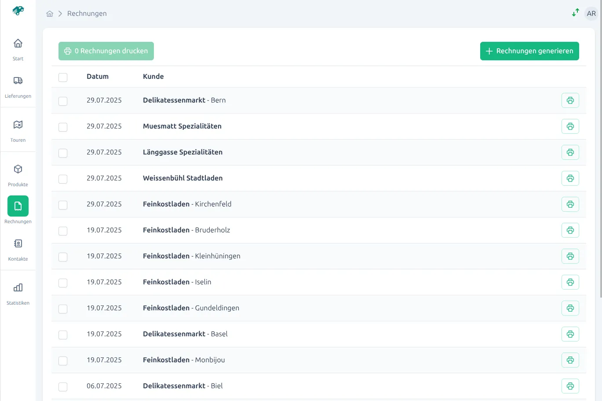The height and width of the screenshot is (401, 602).
Task: Open the AR user account menu
Action: tap(591, 13)
